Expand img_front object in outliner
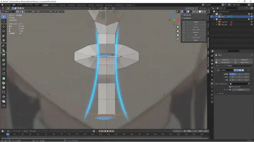Image resolution: width=254 pixels, height=142 pixels. (217, 22)
